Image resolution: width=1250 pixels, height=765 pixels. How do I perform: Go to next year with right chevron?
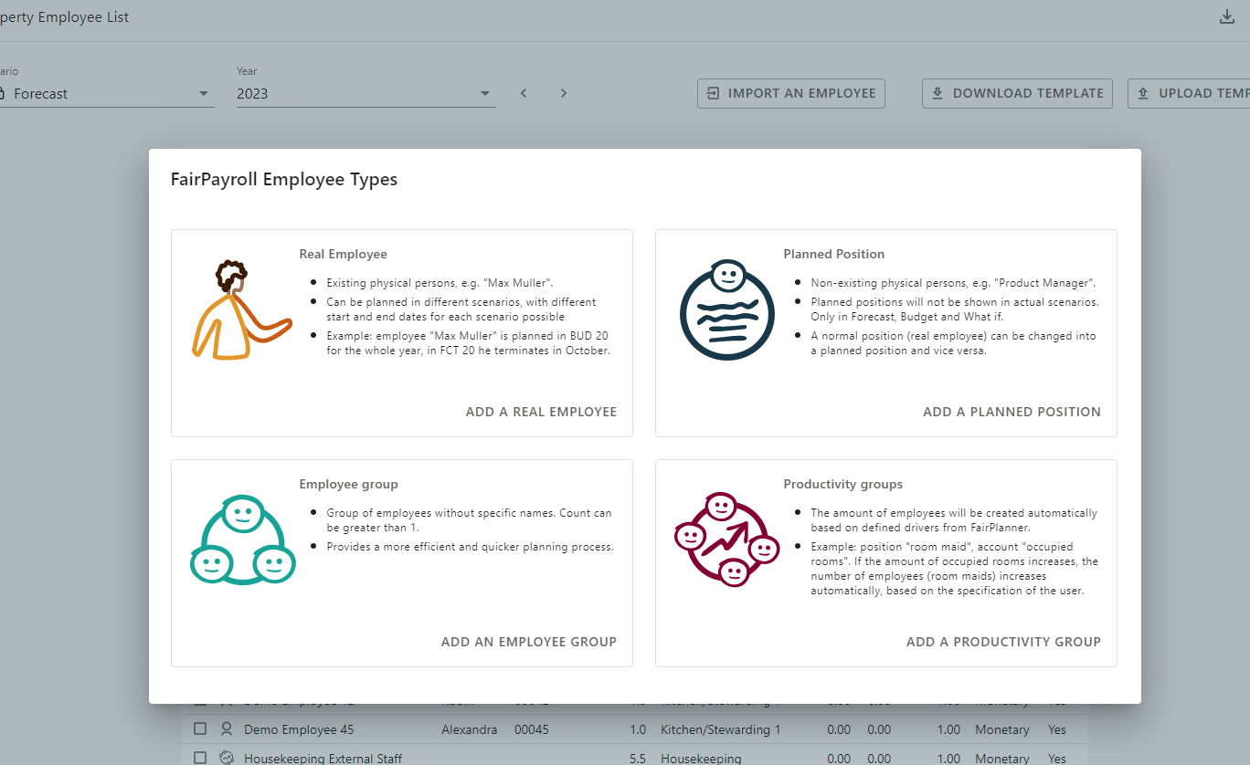coord(564,93)
